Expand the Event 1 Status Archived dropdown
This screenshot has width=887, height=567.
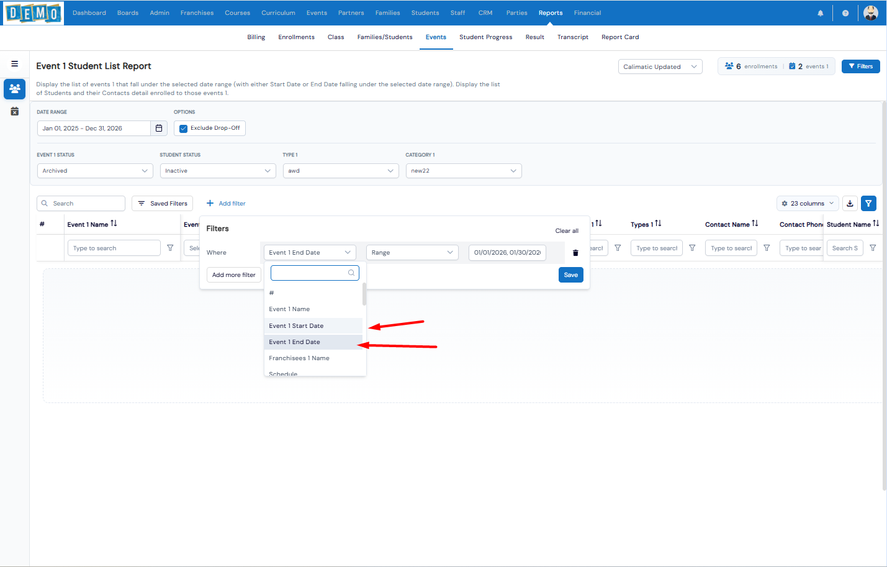95,171
